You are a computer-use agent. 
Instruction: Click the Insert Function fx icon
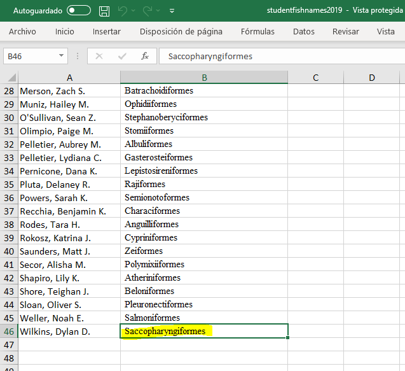click(145, 56)
